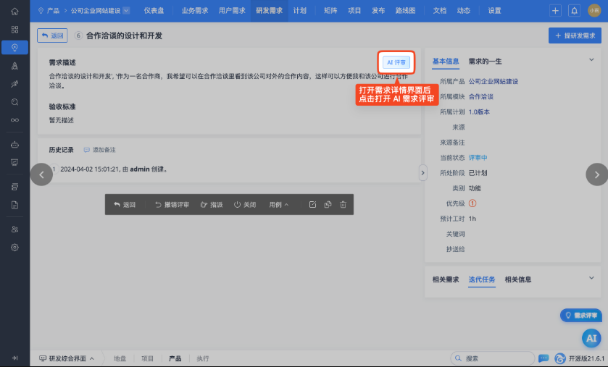
Task: Switch to the 需求的一生 tab
Action: click(485, 61)
